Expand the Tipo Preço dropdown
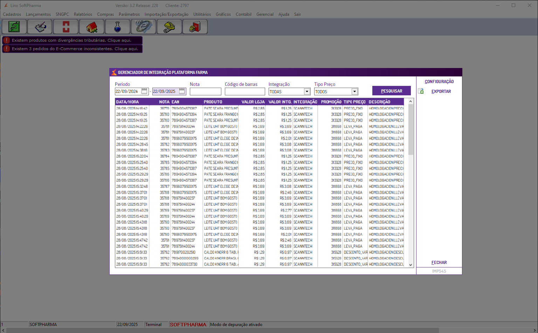Screen dimensions: 538x333 click(354, 91)
